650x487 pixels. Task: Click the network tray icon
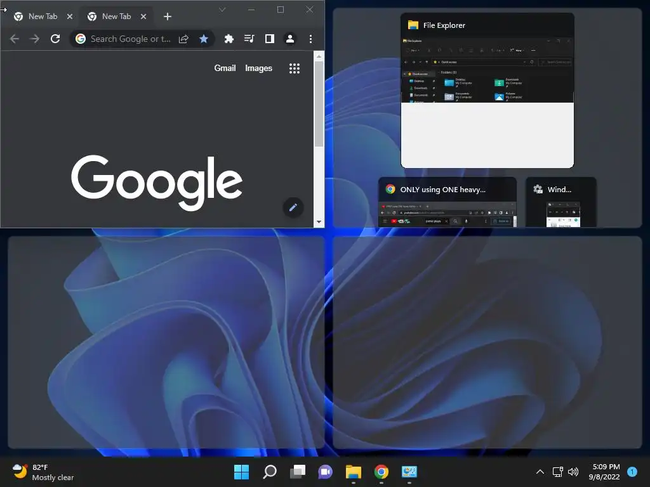(x=557, y=472)
